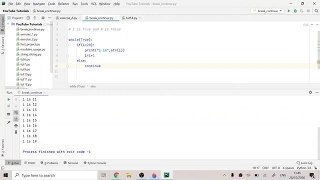
Task: Change the CRLF line separator
Action: point(265,168)
